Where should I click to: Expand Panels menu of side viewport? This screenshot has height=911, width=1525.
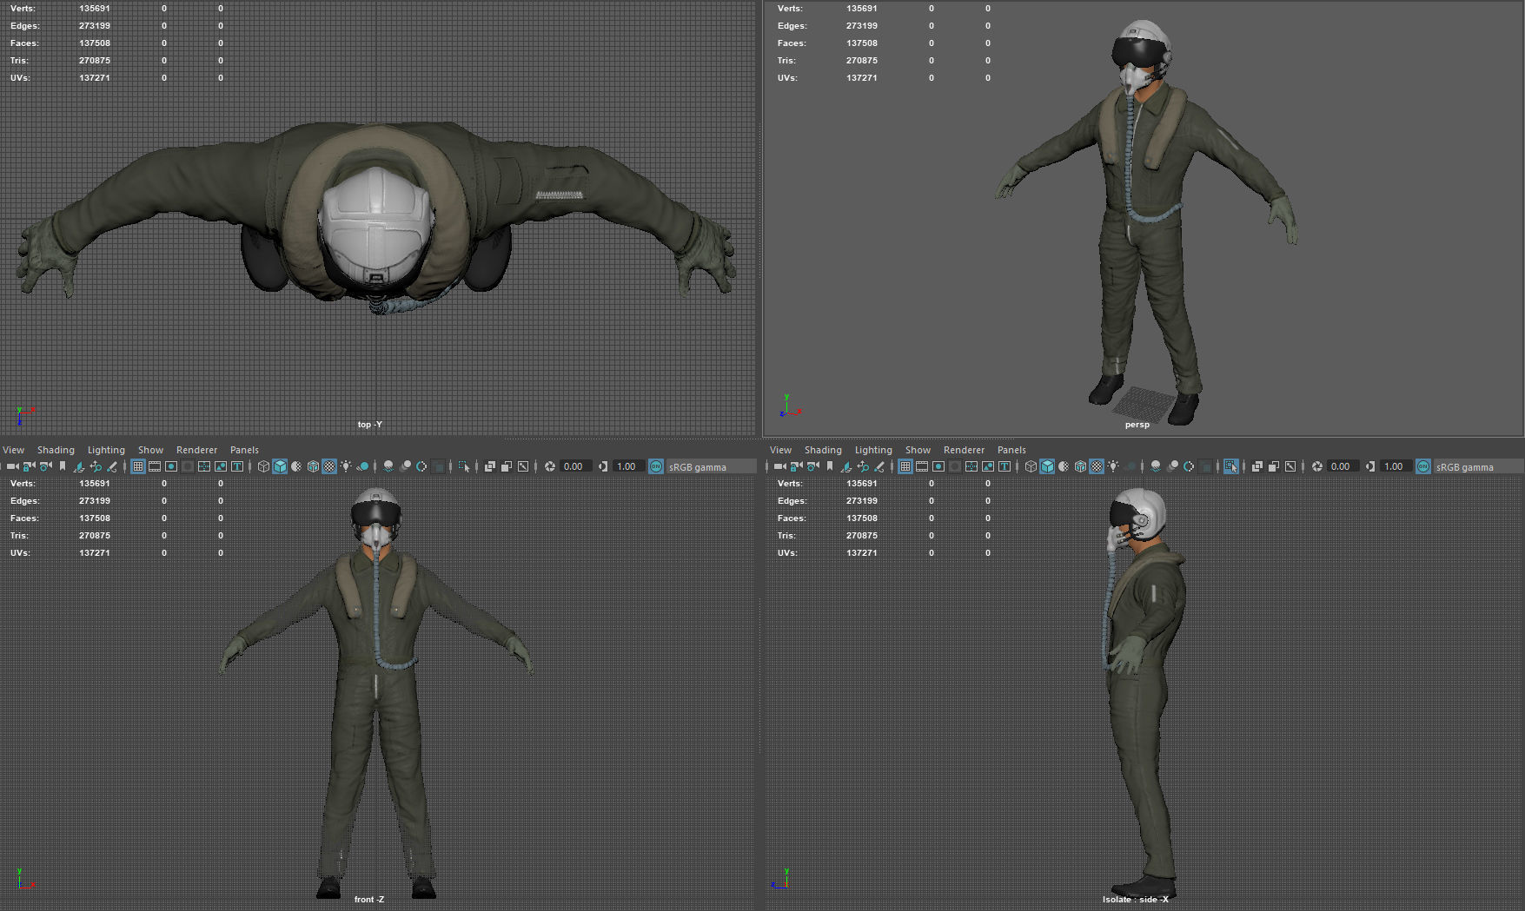click(x=1011, y=450)
